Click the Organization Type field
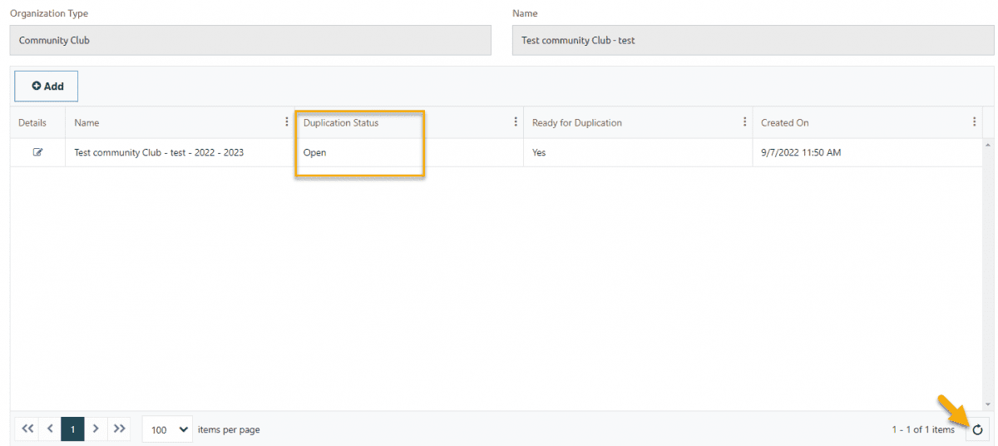 tap(250, 40)
